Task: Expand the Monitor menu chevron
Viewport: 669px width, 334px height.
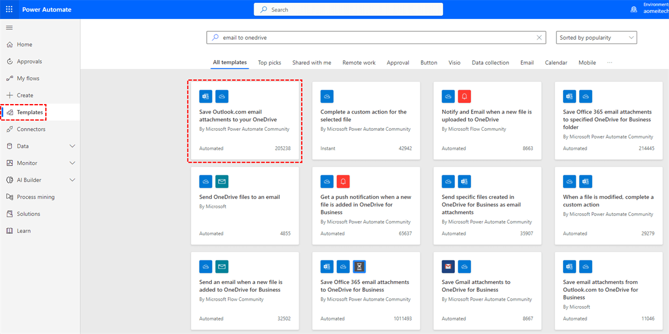Action: click(x=72, y=163)
